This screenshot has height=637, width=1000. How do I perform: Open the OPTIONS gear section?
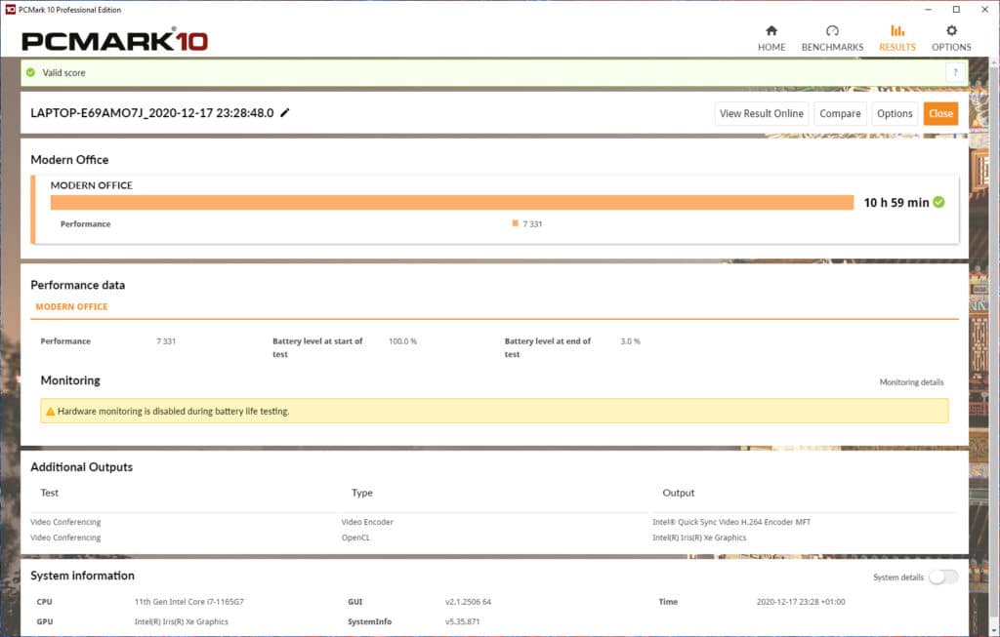[x=951, y=38]
